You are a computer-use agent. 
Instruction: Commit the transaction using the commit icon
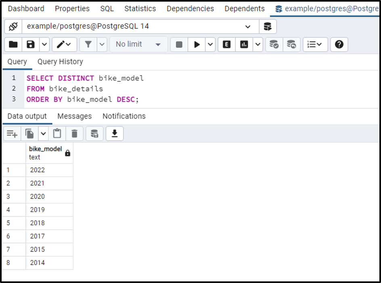274,44
